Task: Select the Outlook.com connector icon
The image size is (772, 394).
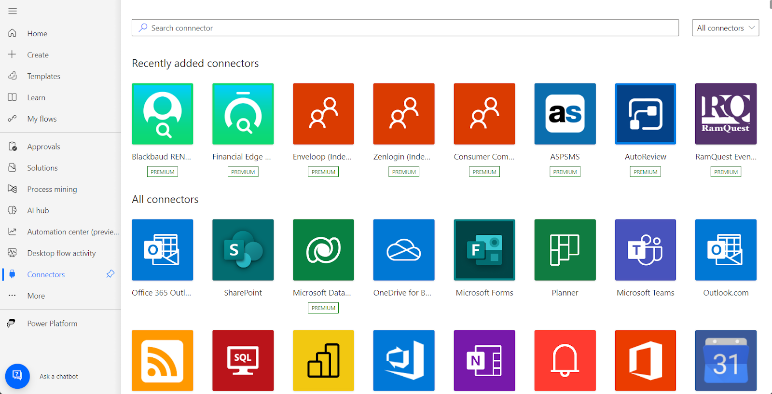Action: pos(726,250)
